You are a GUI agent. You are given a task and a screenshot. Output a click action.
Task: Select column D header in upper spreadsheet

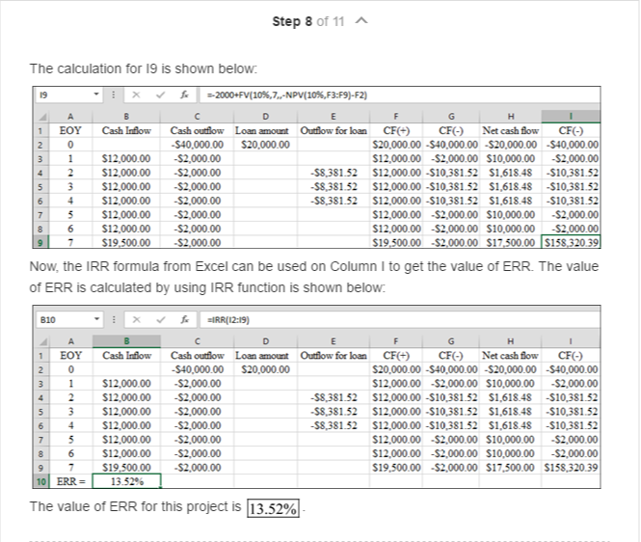(265, 117)
